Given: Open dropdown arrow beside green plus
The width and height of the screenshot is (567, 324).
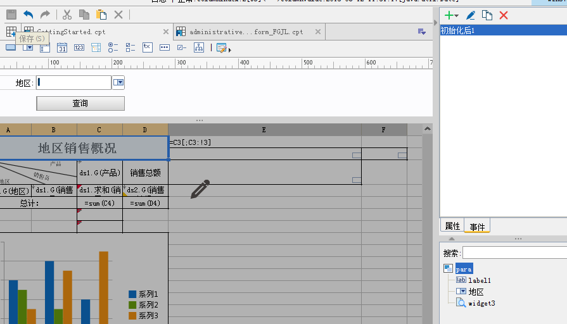Looking at the screenshot, I should [456, 16].
